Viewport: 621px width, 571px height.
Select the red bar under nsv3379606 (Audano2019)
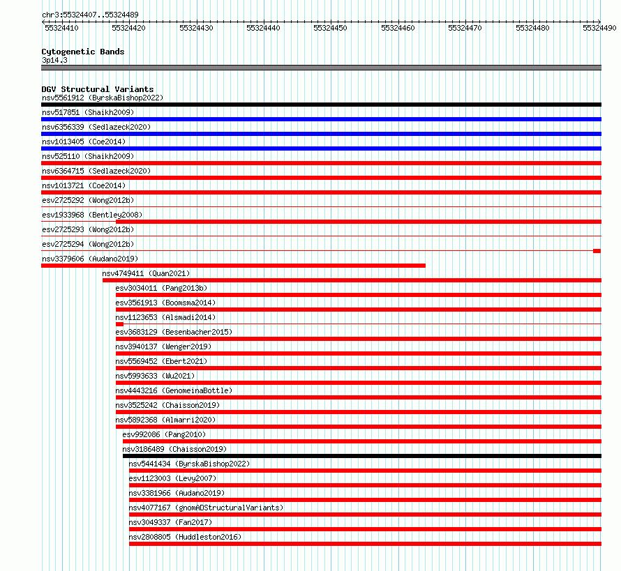(233, 266)
